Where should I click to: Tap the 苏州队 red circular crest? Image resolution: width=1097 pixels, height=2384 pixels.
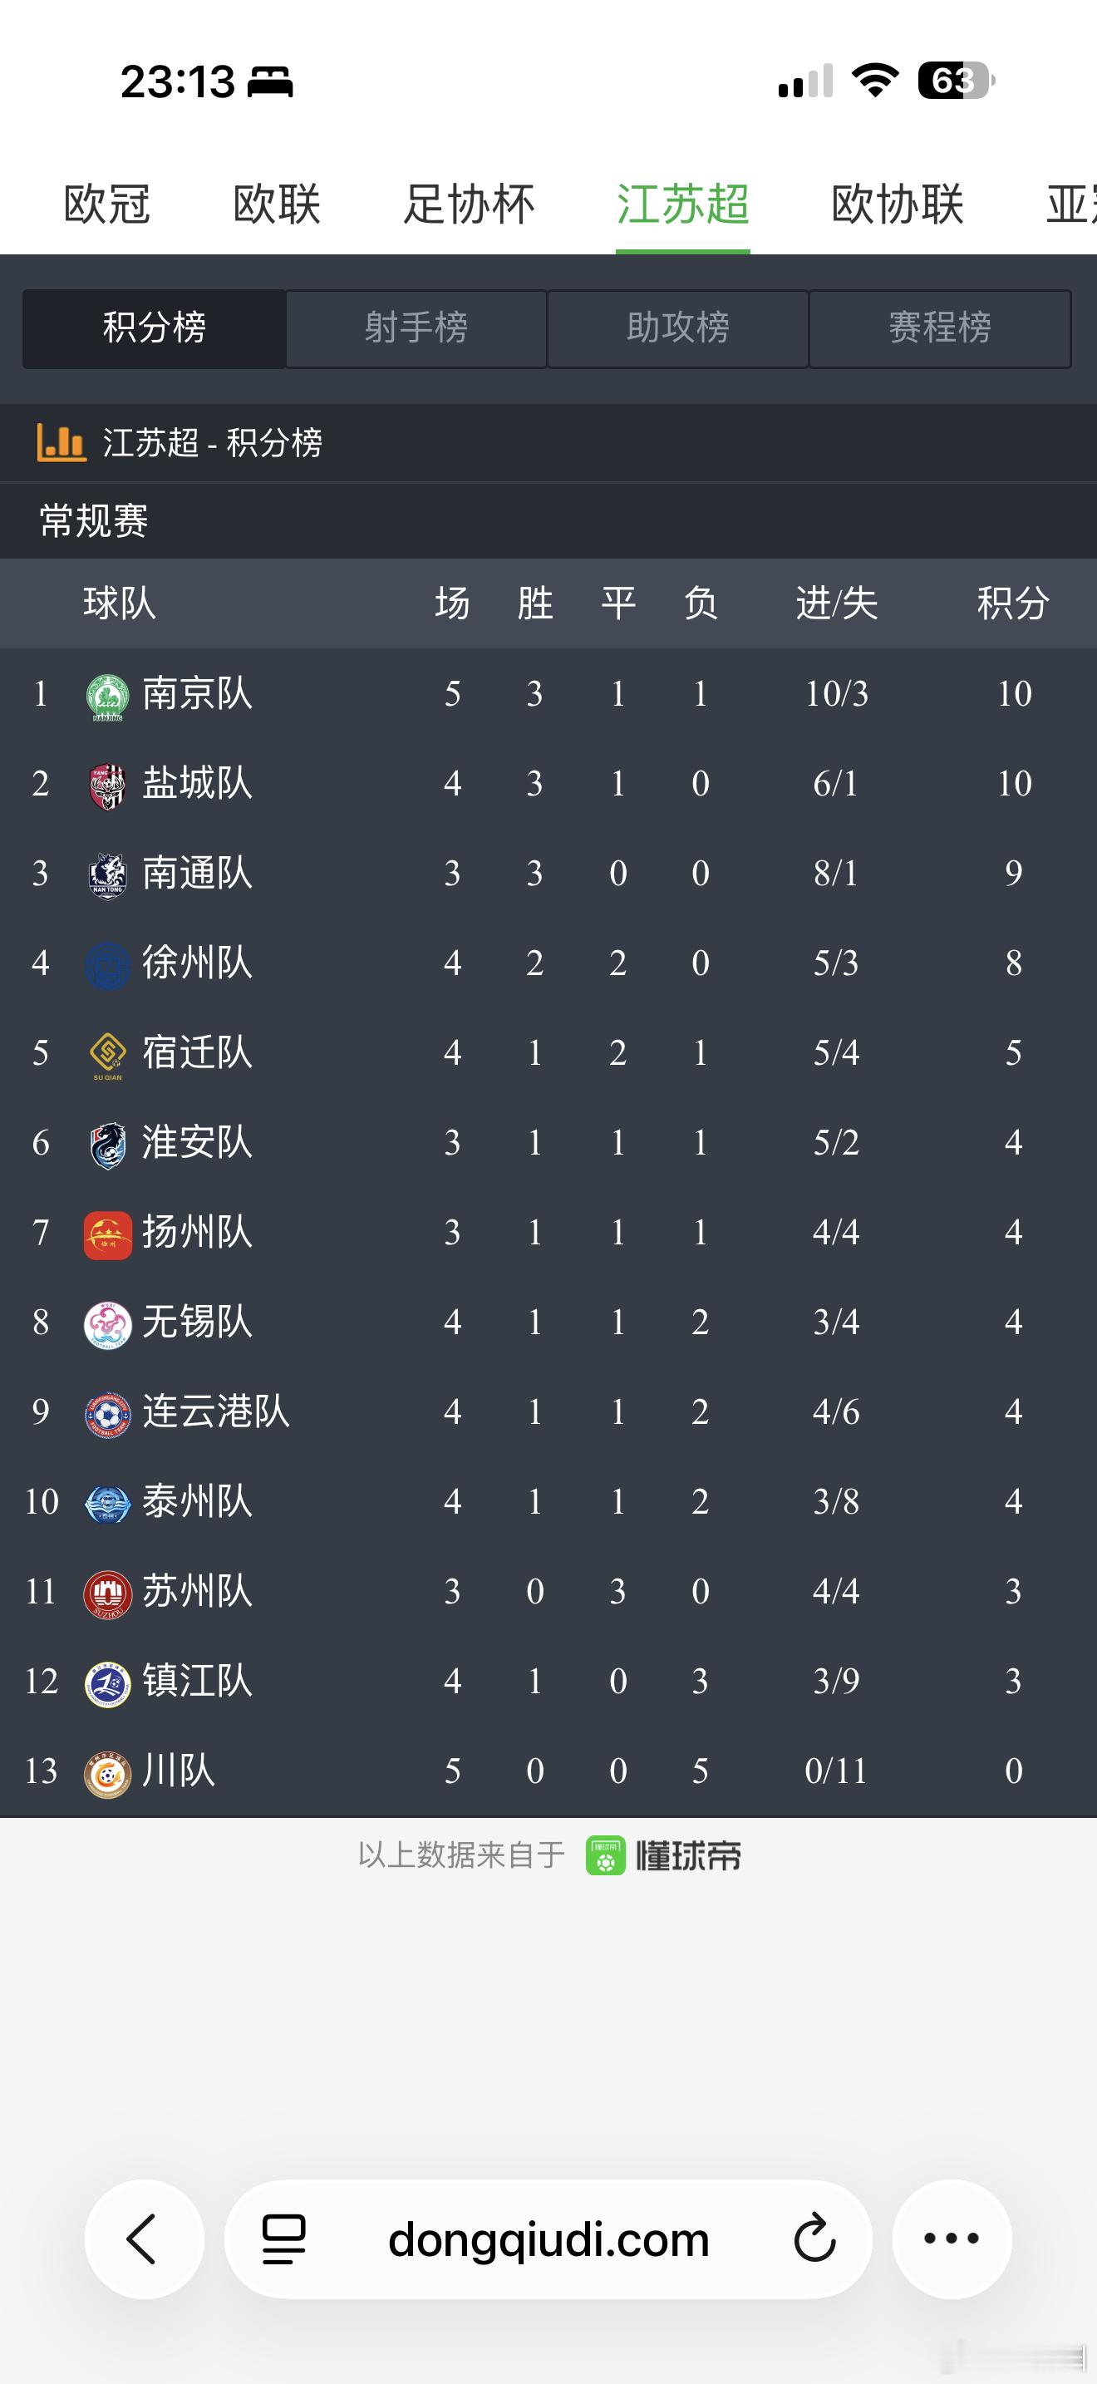tap(107, 1593)
